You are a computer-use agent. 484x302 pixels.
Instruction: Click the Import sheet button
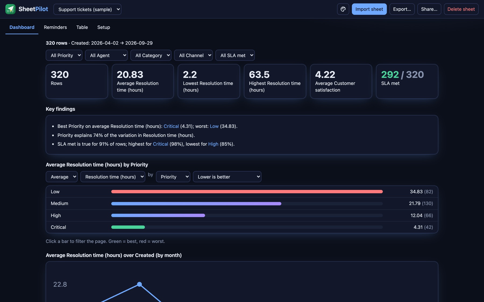(x=369, y=9)
